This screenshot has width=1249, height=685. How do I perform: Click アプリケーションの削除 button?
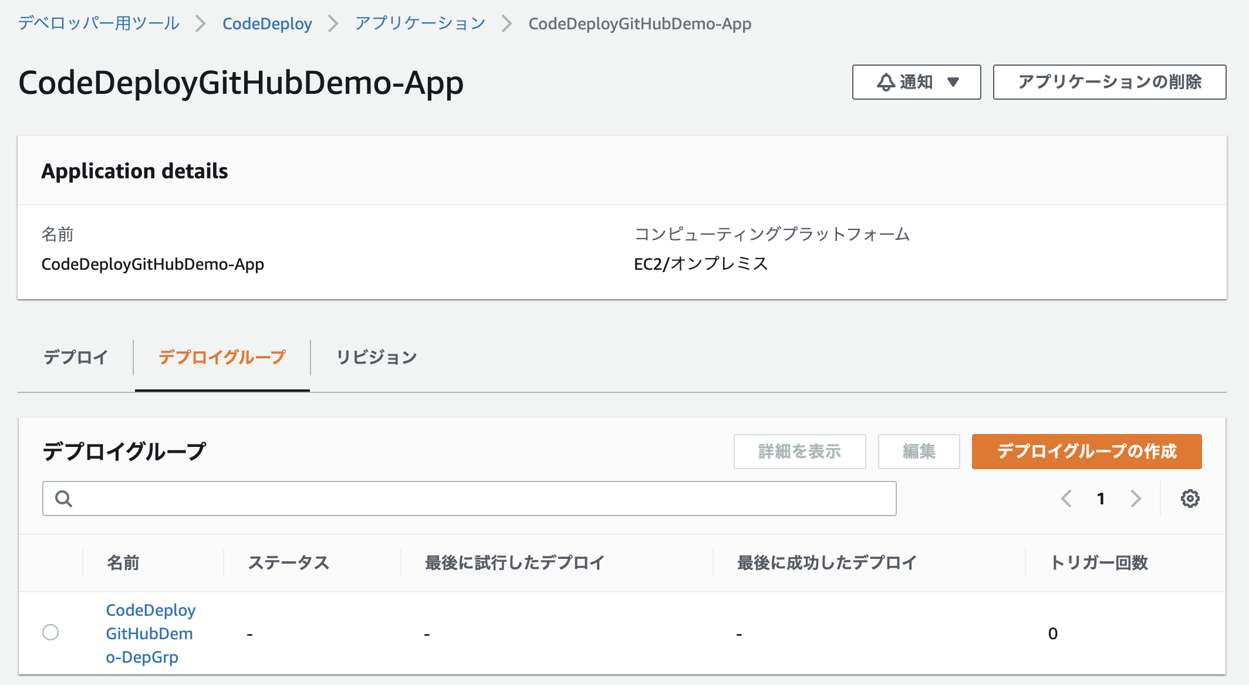point(1109,82)
